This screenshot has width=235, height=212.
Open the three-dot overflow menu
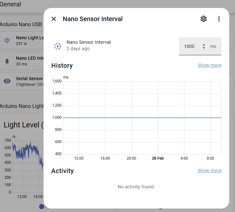point(219,19)
